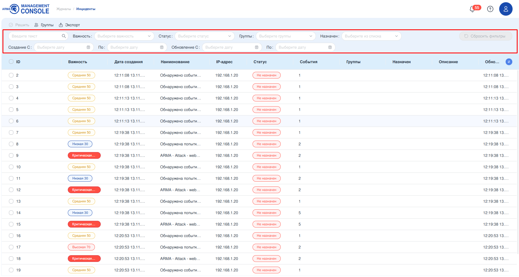Screen dimensions: 519x277
Task: Click the 'Экспорт' button
Action: (x=69, y=25)
